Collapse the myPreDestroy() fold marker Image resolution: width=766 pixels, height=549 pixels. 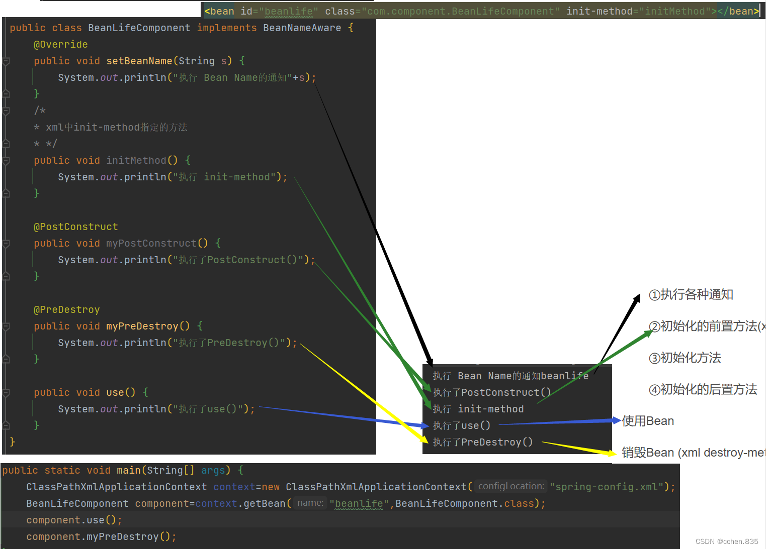click(x=6, y=326)
